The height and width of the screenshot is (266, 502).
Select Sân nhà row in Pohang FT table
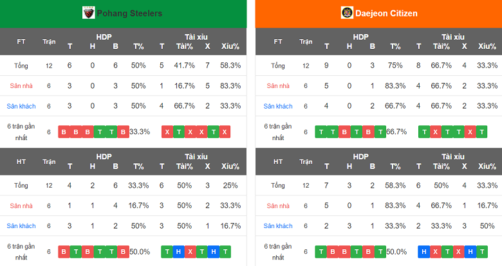click(21, 85)
